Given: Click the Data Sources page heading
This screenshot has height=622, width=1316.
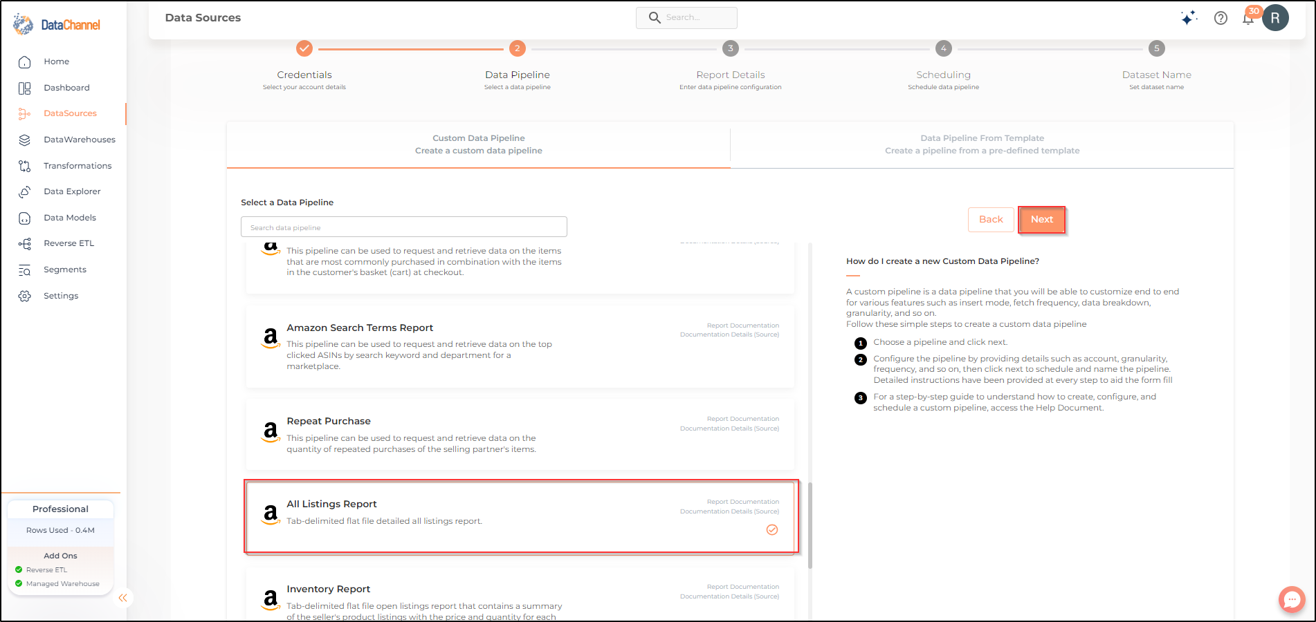Looking at the screenshot, I should pos(203,18).
